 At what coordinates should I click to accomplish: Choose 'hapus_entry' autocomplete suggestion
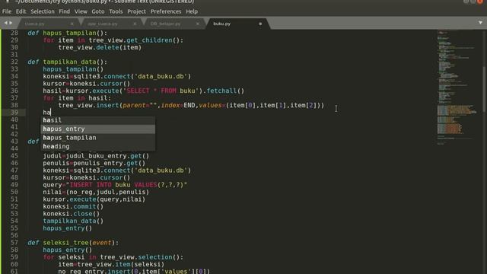[98, 129]
